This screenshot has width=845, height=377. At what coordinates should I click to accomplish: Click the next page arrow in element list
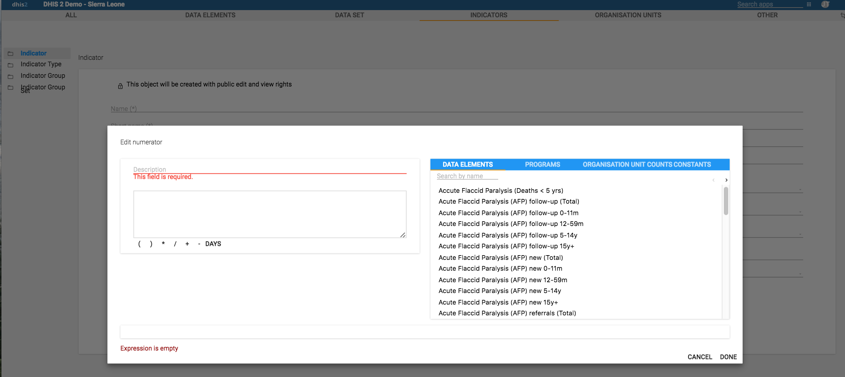click(726, 180)
